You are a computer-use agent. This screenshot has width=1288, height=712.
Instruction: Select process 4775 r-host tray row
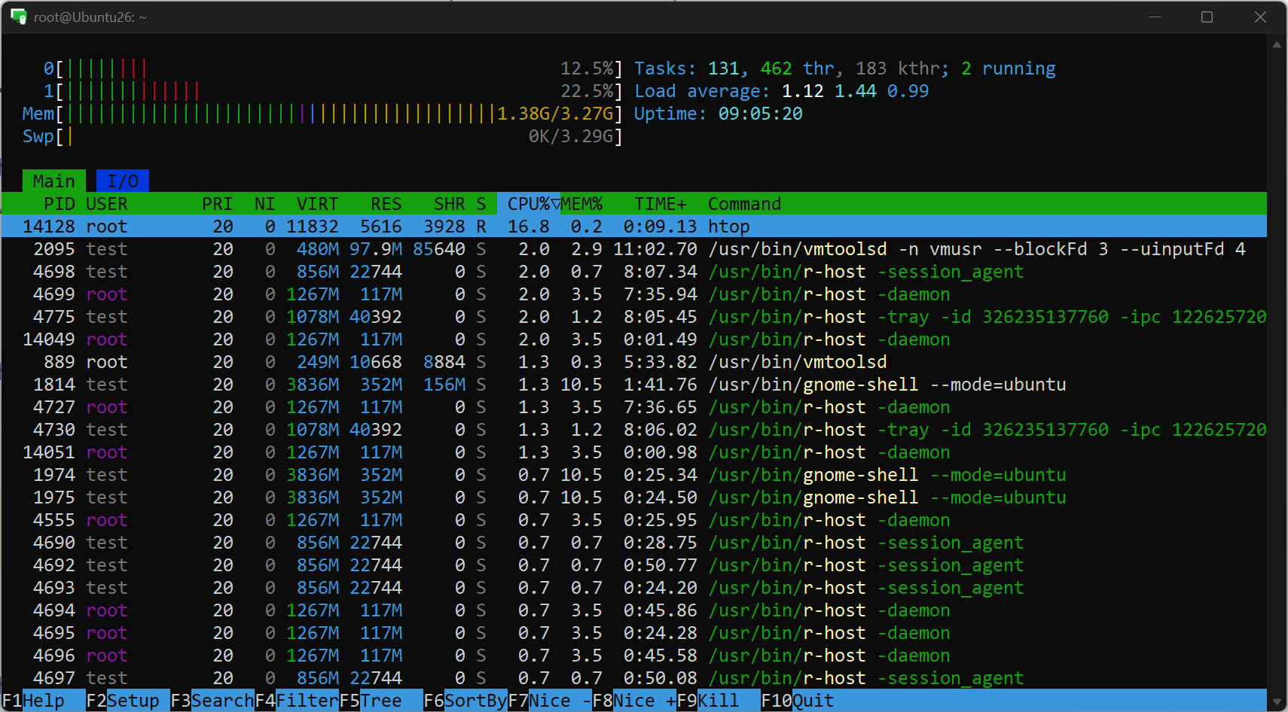click(633, 317)
